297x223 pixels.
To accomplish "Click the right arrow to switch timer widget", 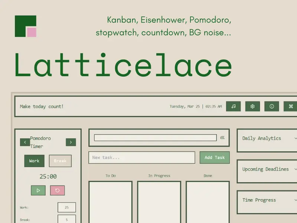I will [x=71, y=142].
